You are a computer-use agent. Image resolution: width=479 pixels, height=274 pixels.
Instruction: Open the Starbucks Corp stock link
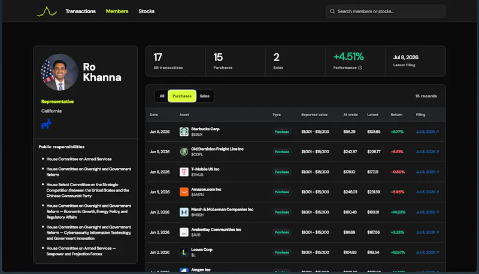tap(205, 129)
